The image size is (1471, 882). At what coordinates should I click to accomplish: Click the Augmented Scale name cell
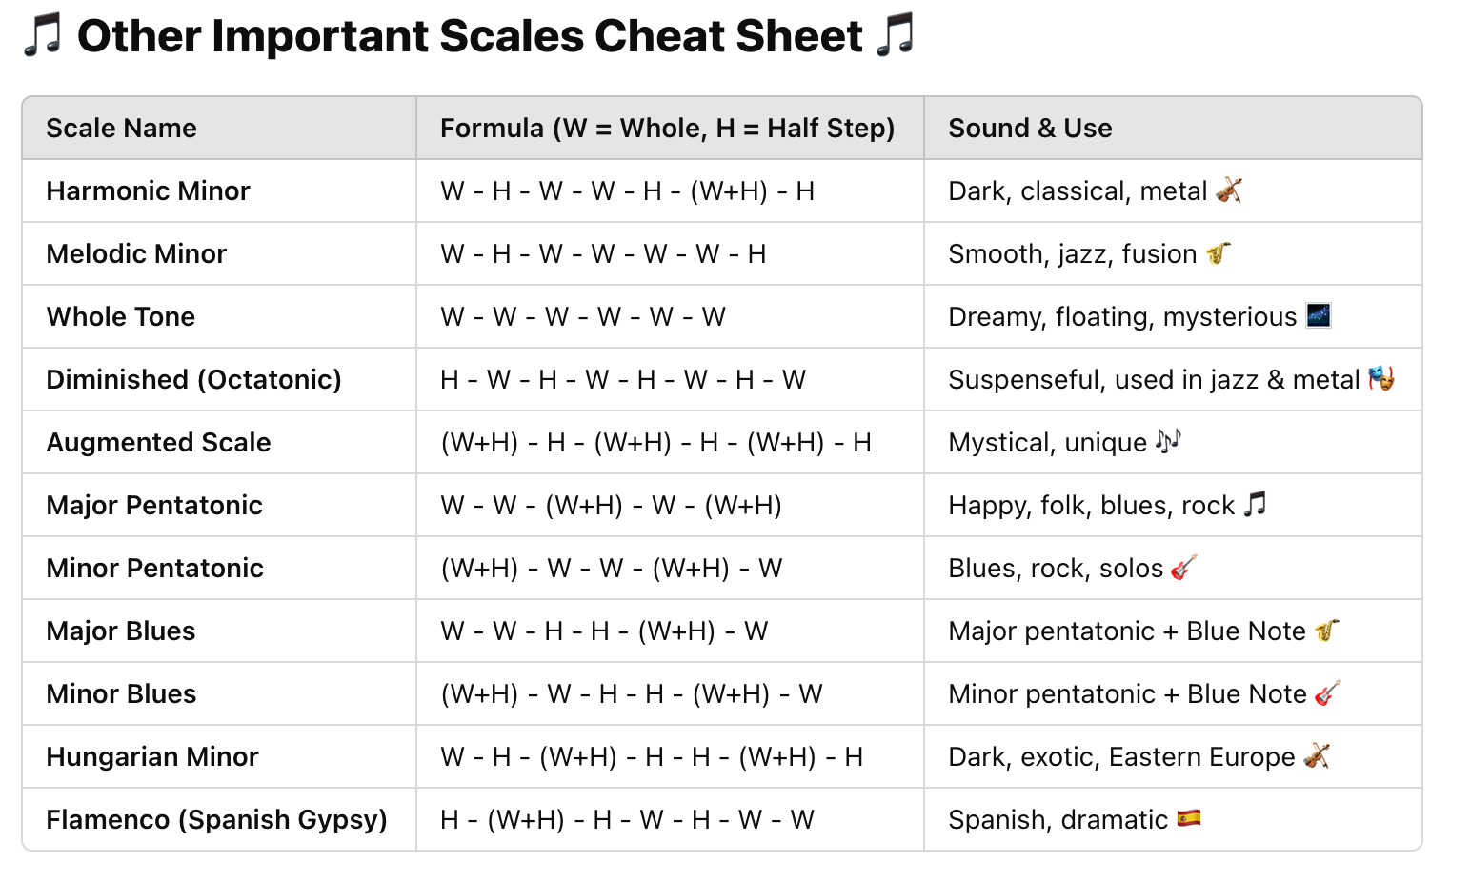click(x=219, y=442)
